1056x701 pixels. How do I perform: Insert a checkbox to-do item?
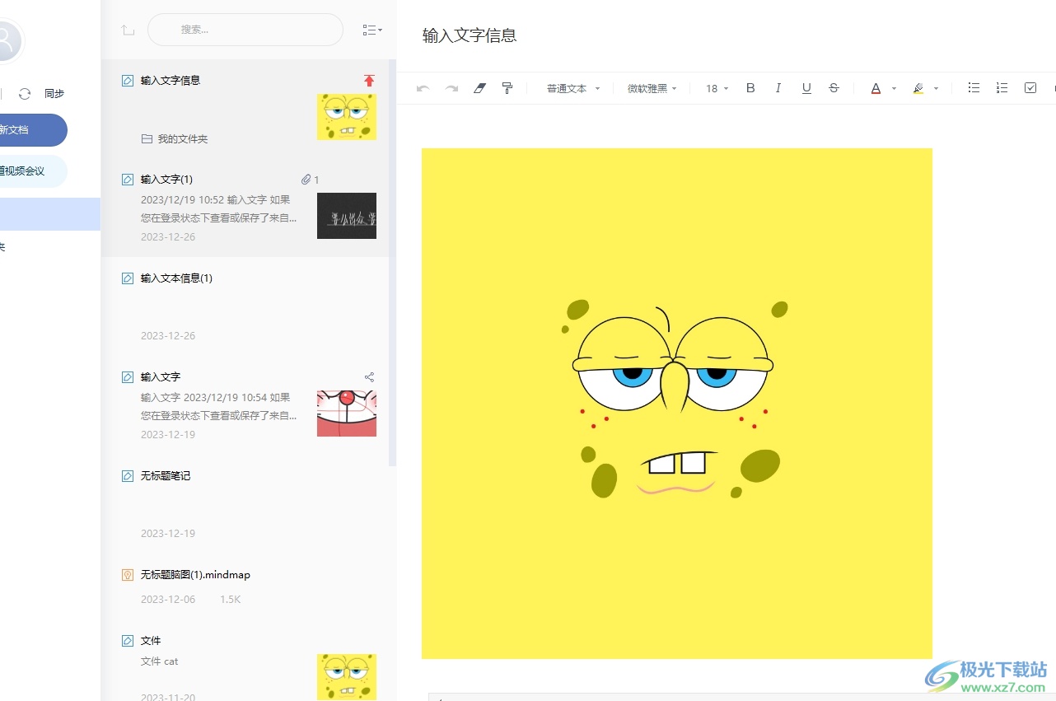pyautogui.click(x=1030, y=88)
